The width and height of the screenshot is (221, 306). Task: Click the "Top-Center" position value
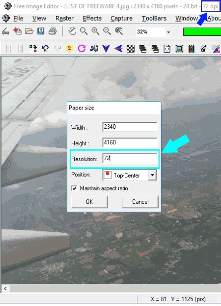tap(127, 175)
